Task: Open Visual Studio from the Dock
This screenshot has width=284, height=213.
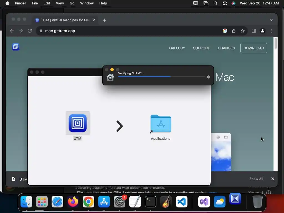Action: 204,202
